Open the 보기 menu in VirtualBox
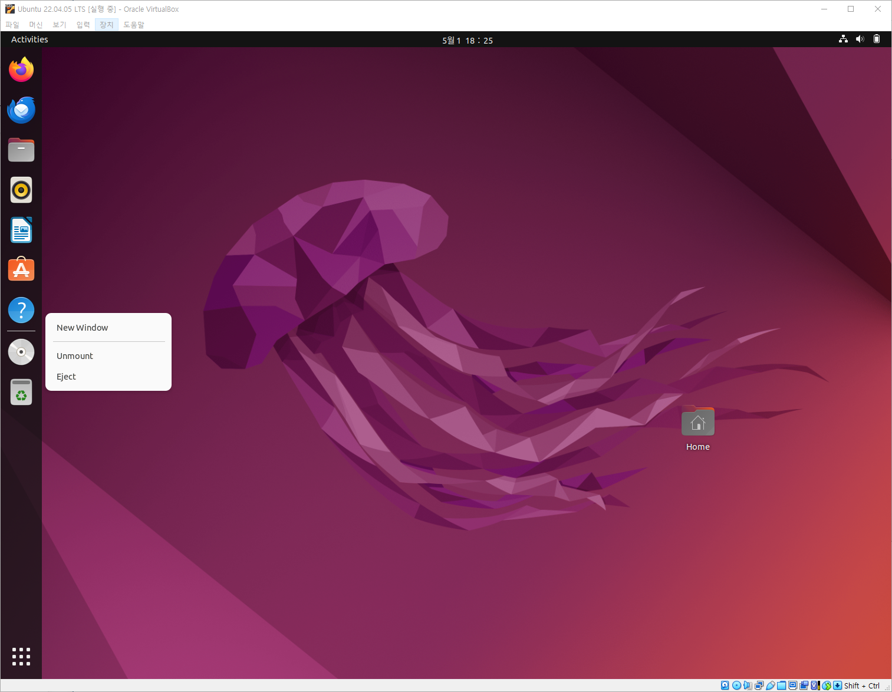The height and width of the screenshot is (692, 892). point(60,25)
